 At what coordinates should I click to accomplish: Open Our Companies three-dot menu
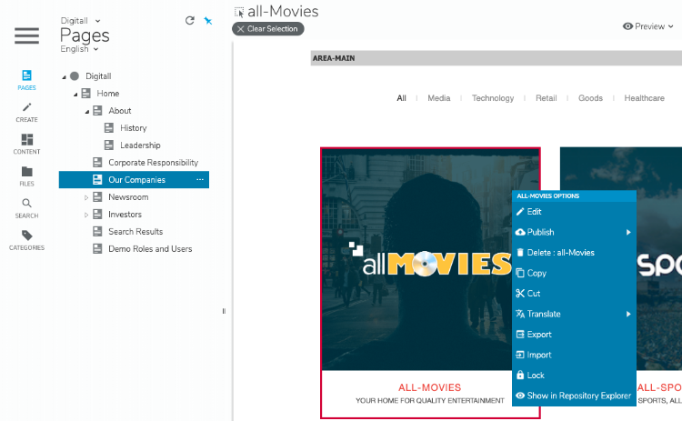[x=200, y=180]
